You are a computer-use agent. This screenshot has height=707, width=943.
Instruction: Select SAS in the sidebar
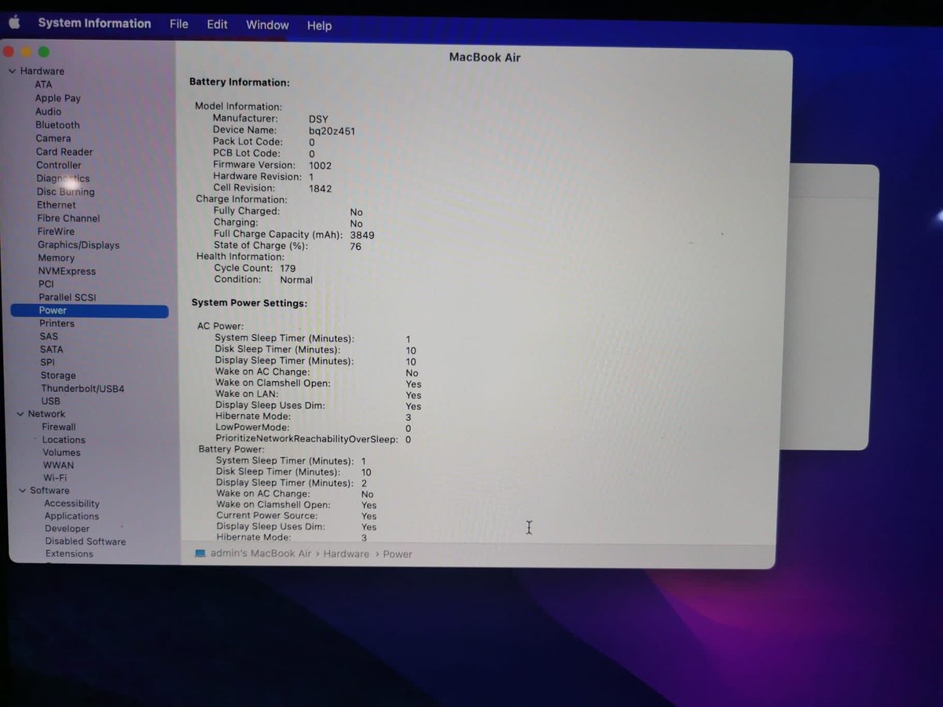[49, 336]
